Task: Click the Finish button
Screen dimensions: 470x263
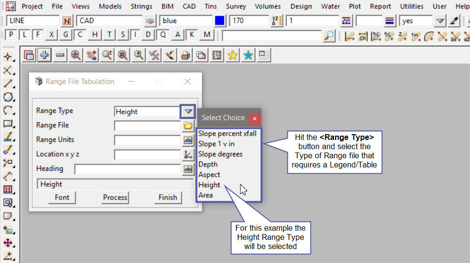Action: pyautogui.click(x=168, y=197)
